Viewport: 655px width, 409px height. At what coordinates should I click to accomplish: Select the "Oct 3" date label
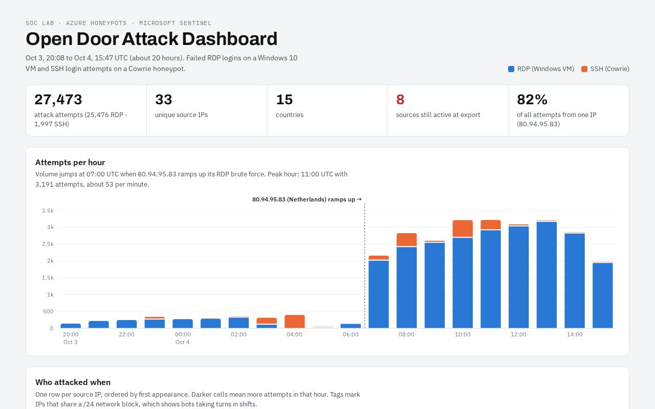71,342
